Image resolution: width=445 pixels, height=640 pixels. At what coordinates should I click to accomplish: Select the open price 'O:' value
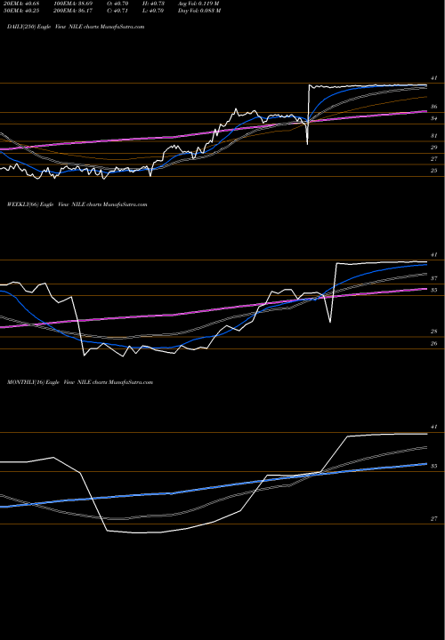[x=117, y=4]
